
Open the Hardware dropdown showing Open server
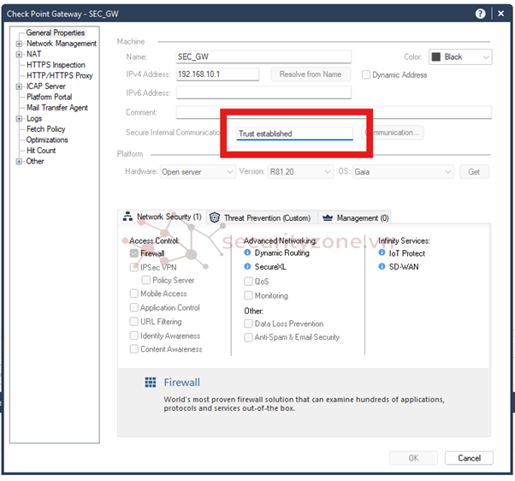click(x=198, y=172)
